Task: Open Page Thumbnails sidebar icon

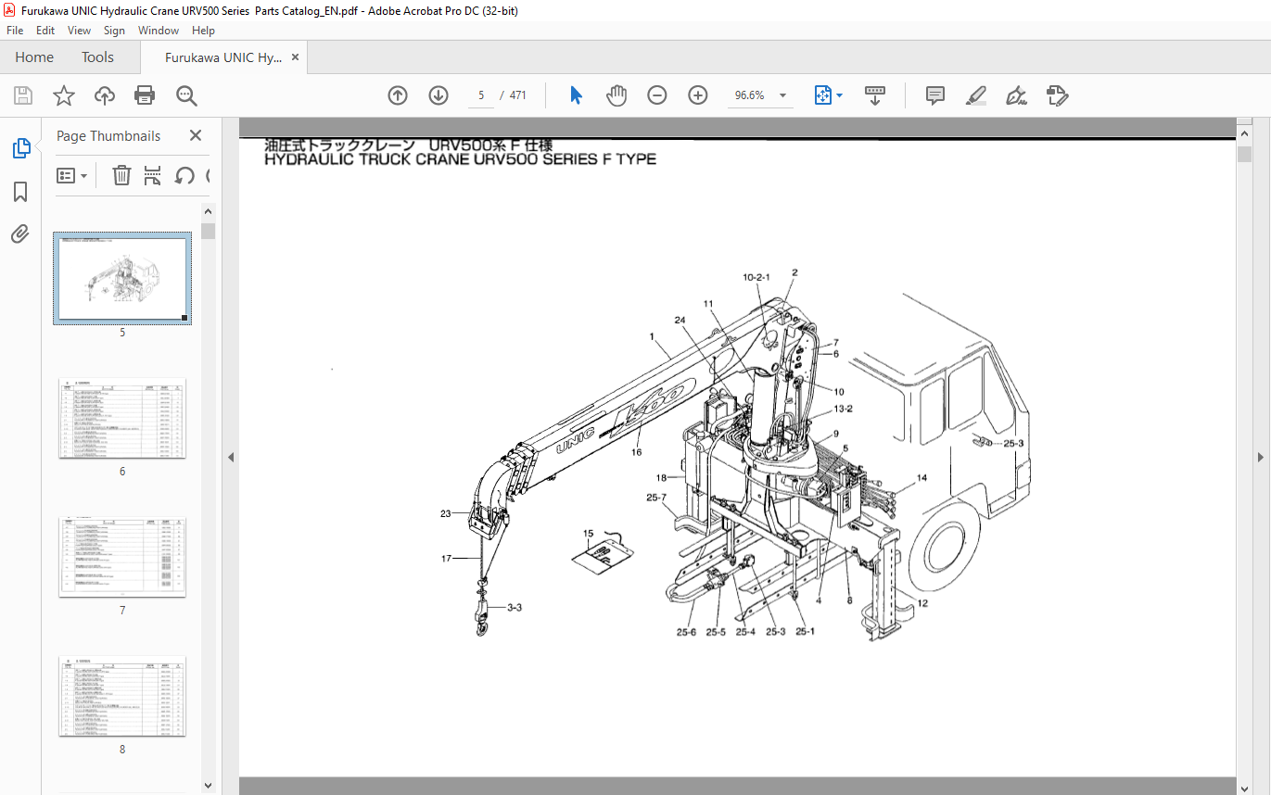Action: 20,147
